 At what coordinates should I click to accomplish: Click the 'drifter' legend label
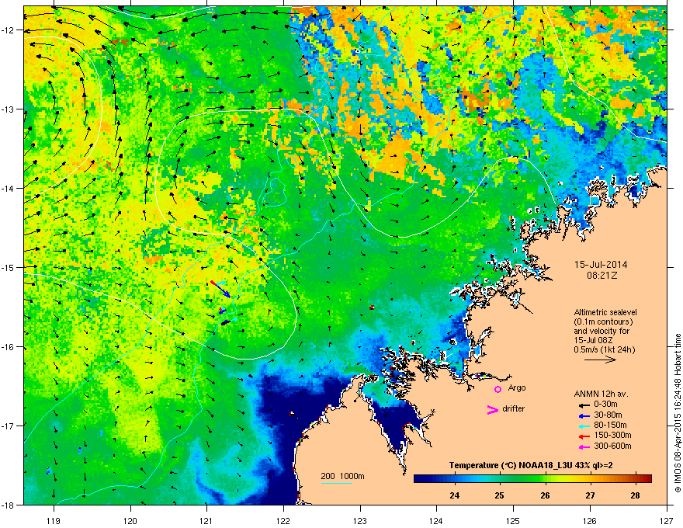(514, 408)
